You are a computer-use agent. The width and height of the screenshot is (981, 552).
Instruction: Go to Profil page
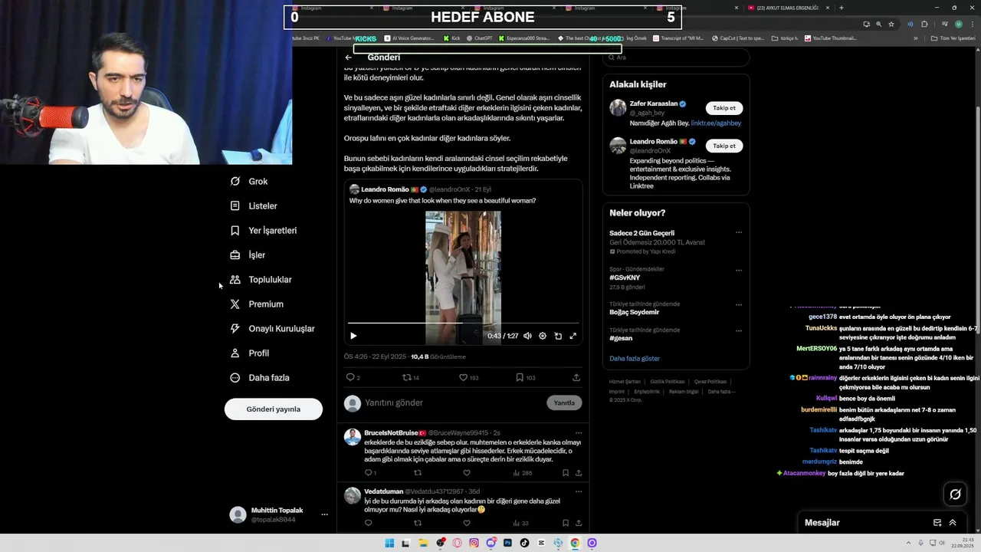pyautogui.click(x=250, y=353)
